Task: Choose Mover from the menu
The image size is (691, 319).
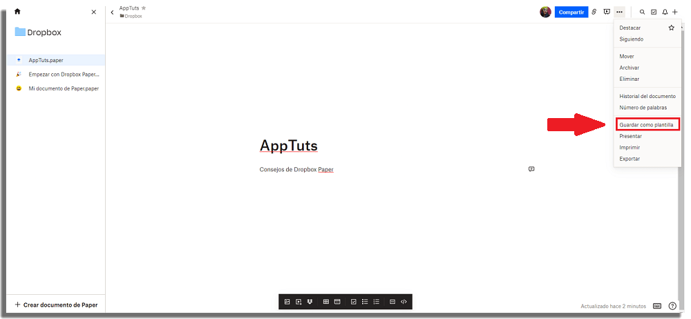Action: (627, 57)
